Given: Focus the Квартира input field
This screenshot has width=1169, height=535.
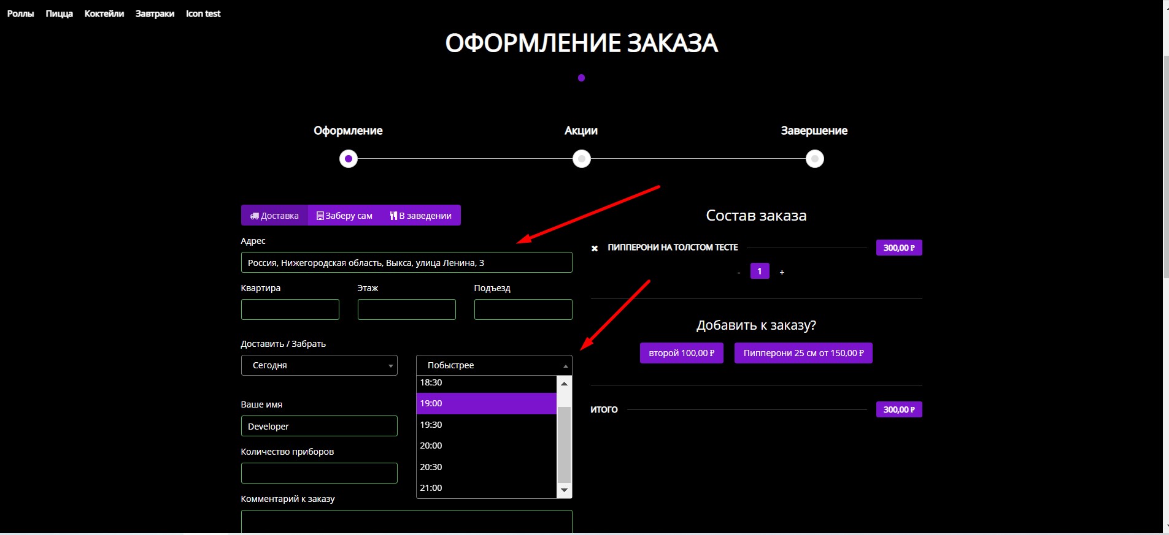Looking at the screenshot, I should pyautogui.click(x=290, y=309).
